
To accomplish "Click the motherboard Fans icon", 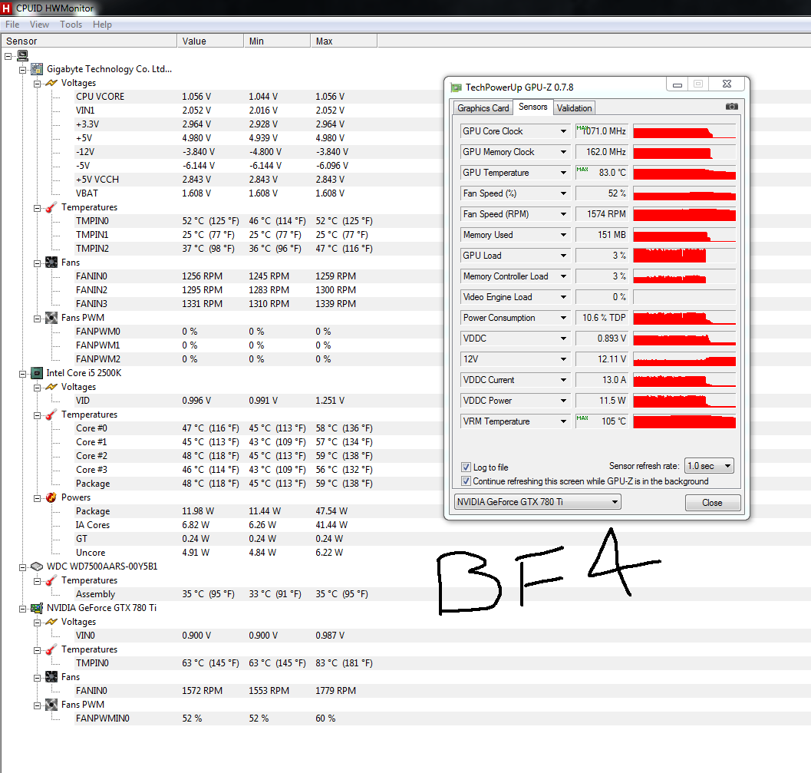I will tap(51, 263).
